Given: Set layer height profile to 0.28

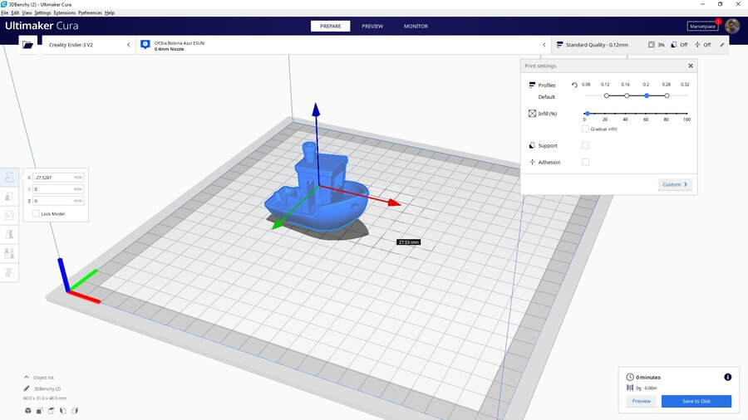Looking at the screenshot, I should coord(667,95).
